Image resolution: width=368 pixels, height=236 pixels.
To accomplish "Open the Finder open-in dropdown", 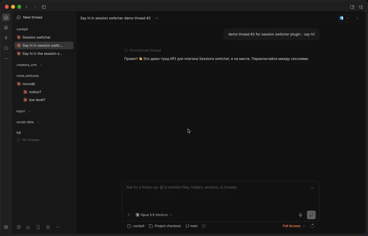I will click(344, 18).
